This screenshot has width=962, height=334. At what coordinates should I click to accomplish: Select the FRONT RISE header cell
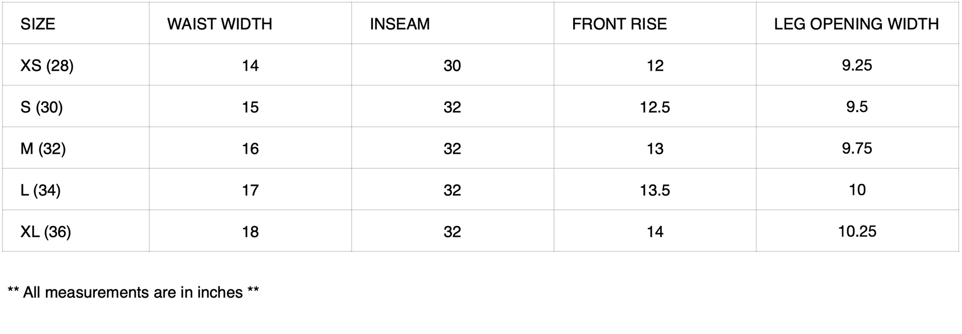point(619,24)
